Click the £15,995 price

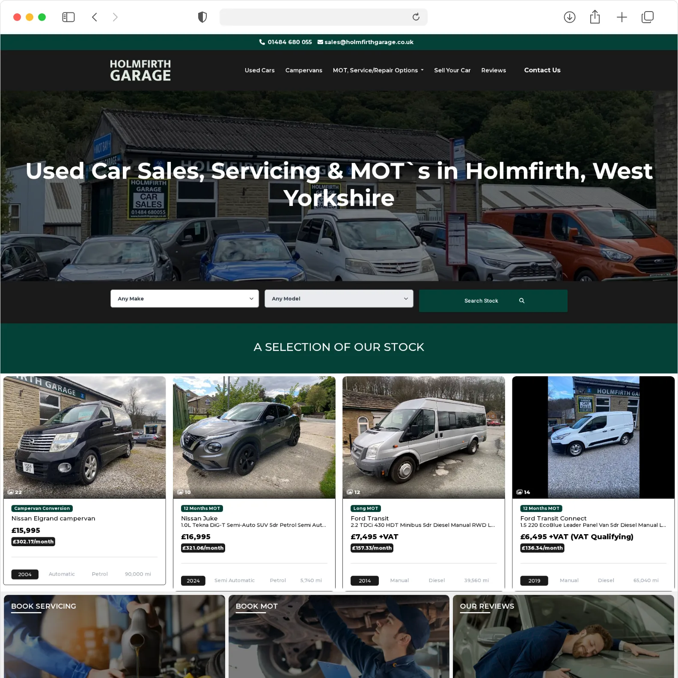[x=26, y=530]
